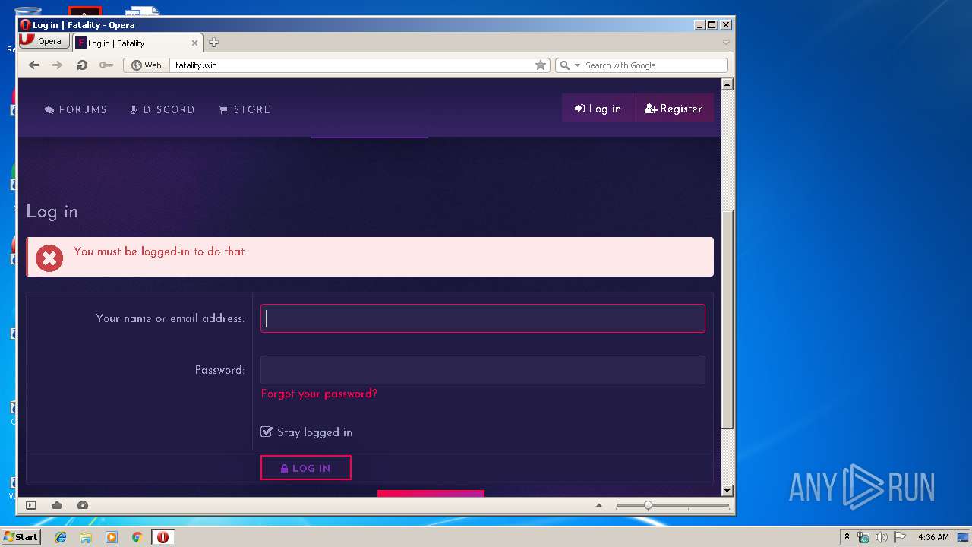Click the volume speaker tray icon
This screenshot has width=972, height=547.
(882, 537)
